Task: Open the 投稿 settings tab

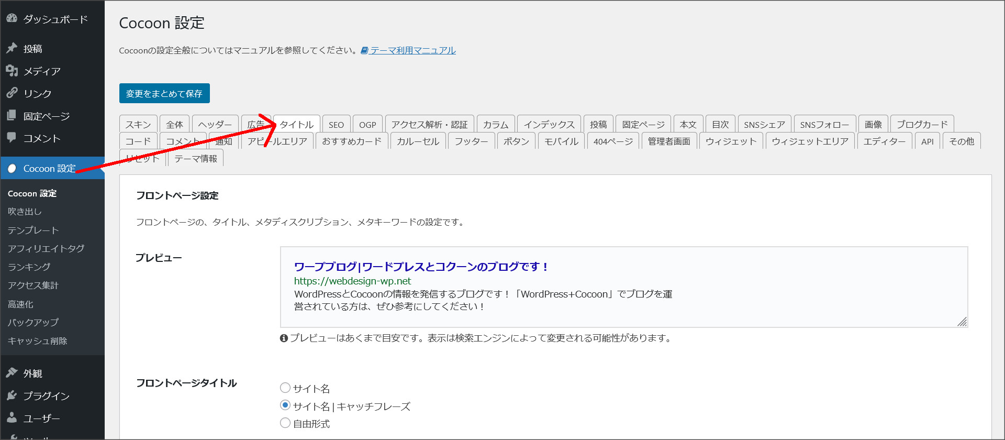Action: tap(598, 124)
